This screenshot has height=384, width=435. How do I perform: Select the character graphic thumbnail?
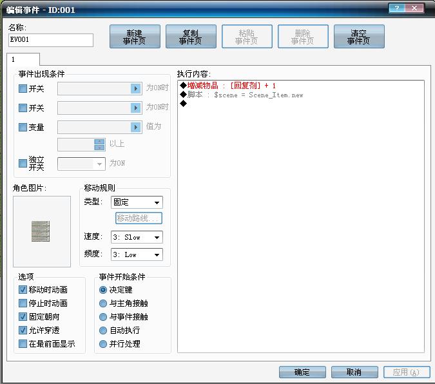[x=42, y=231]
